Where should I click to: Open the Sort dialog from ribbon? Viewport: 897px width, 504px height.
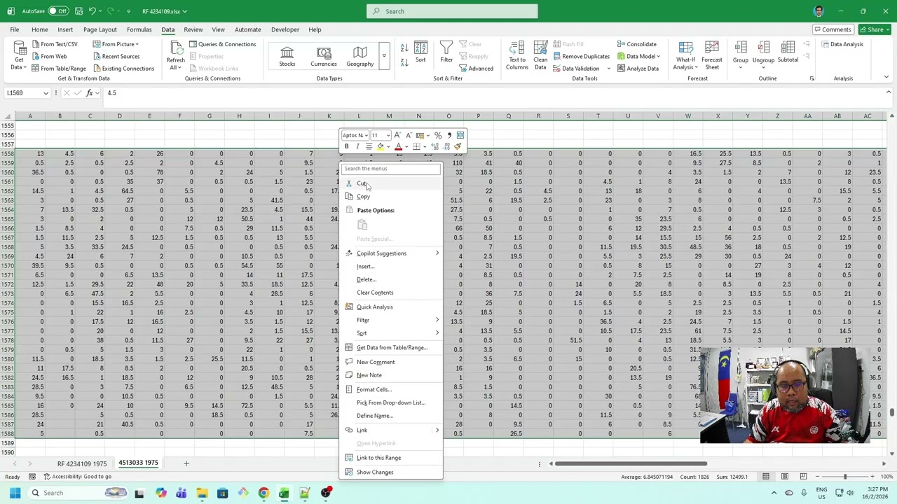420,52
